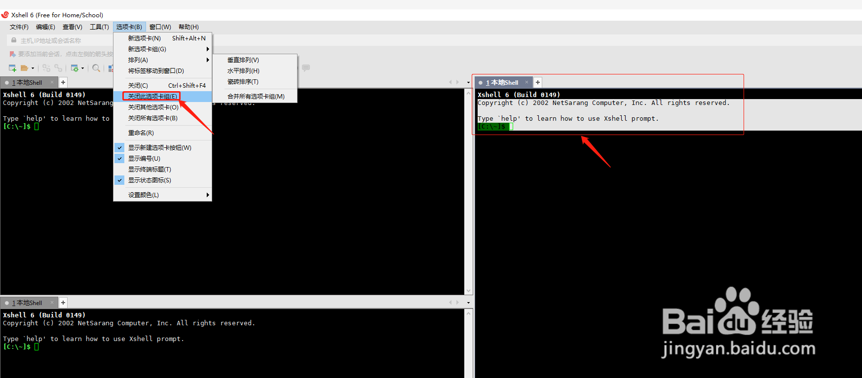
Task: Click the 选项卡(B) menu
Action: click(129, 27)
